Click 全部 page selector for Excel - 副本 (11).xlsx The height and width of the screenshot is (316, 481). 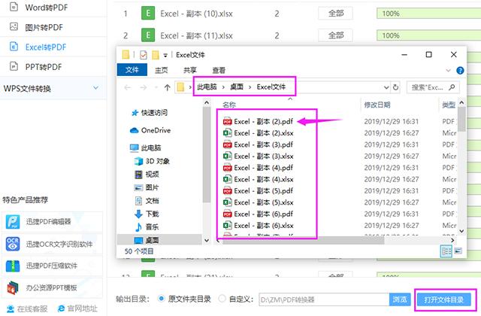point(336,35)
